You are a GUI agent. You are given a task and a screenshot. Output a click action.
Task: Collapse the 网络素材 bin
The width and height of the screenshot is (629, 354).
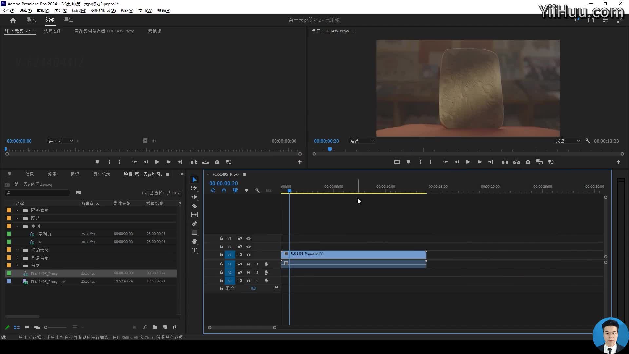(x=17, y=210)
